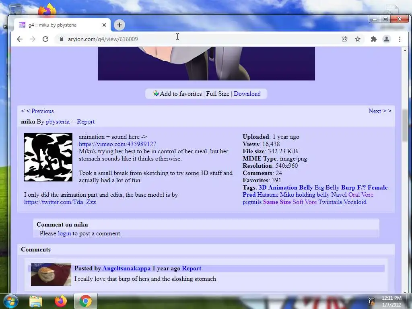Go back using the browser back arrow
Viewport: 412px width, 309px height.
[20, 39]
